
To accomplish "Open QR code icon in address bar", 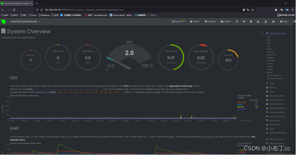I will pyautogui.click(x=244, y=10).
